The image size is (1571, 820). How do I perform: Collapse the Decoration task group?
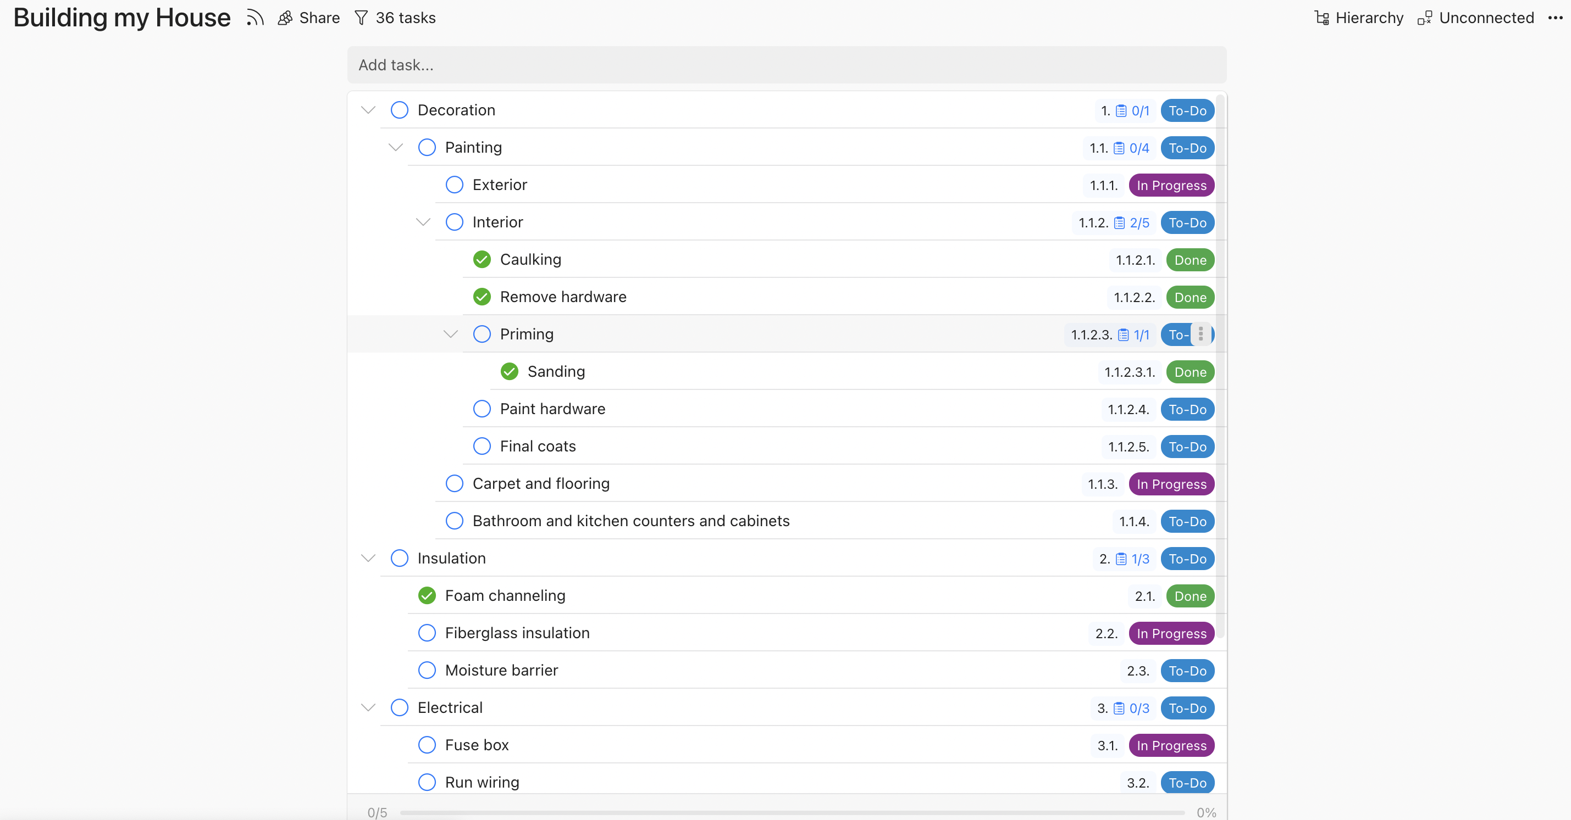coord(368,110)
